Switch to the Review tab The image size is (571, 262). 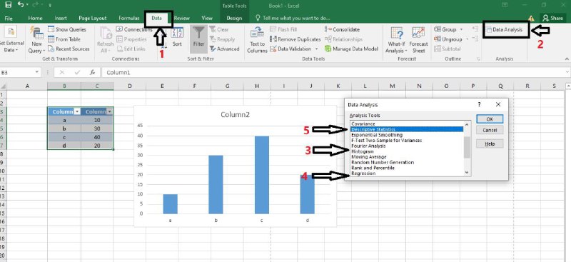pyautogui.click(x=182, y=18)
